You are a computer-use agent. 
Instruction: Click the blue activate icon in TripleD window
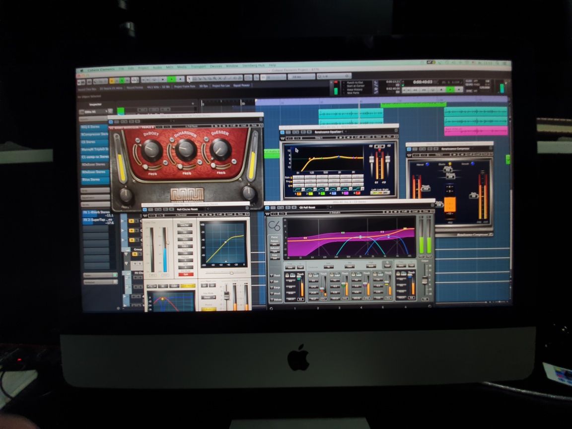pyautogui.click(x=111, y=122)
